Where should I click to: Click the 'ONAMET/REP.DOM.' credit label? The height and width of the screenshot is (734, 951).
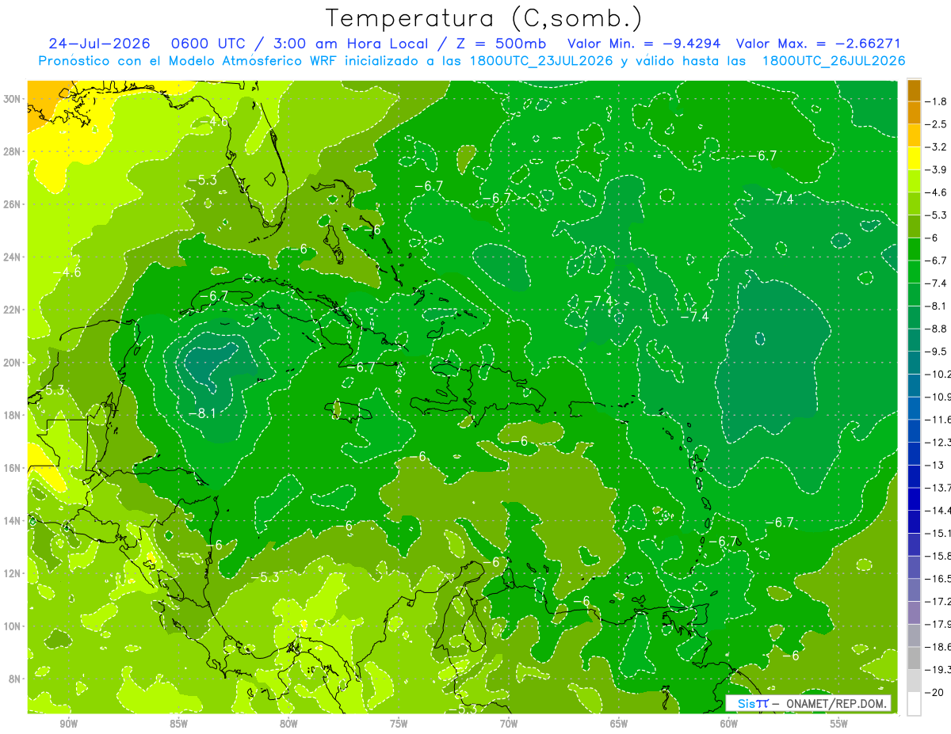(x=838, y=703)
